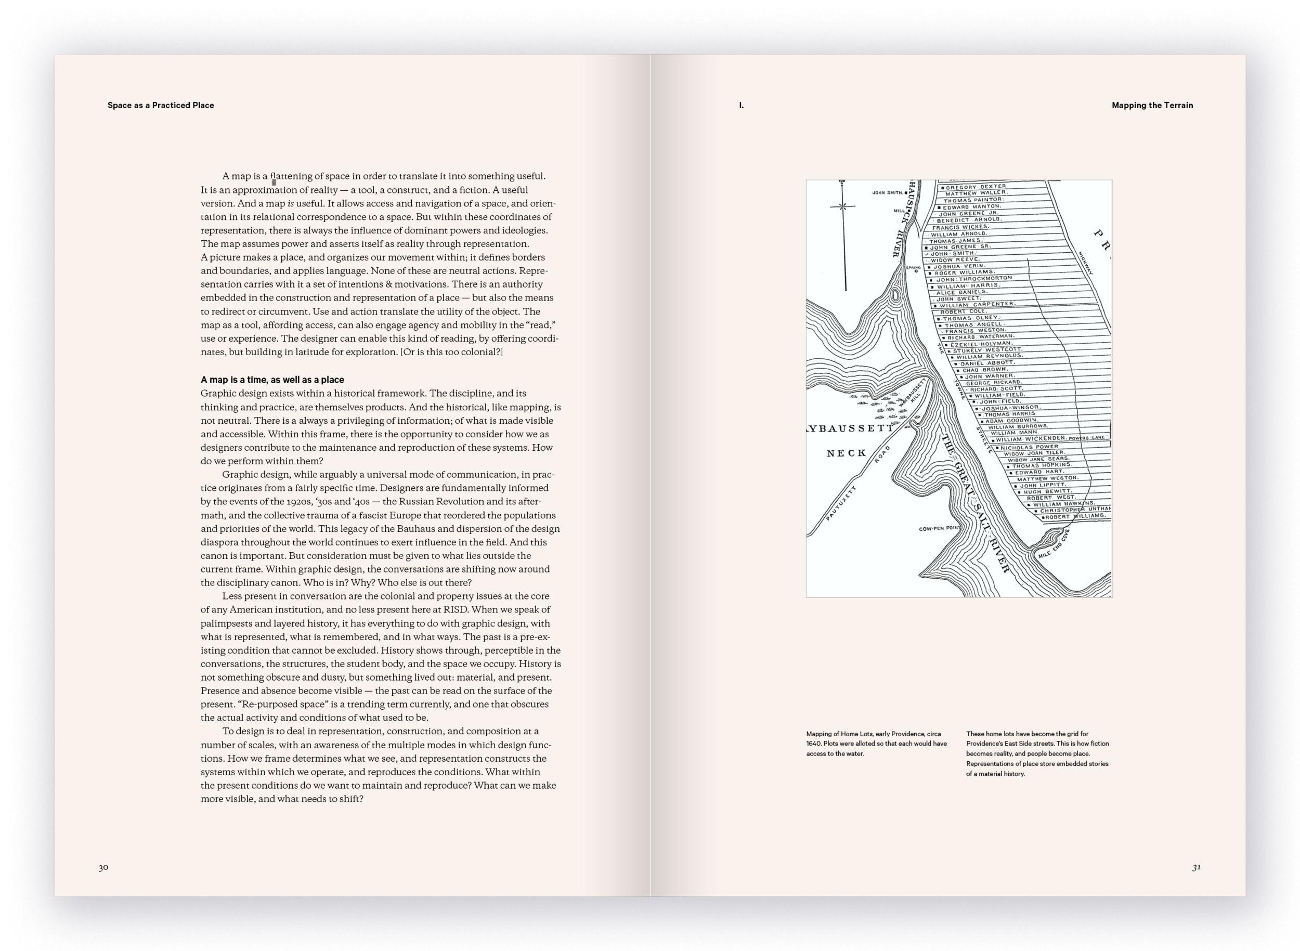The height and width of the screenshot is (951, 1300).
Task: Click the subheading 'A map is a time, as well as a place'
Action: [272, 380]
